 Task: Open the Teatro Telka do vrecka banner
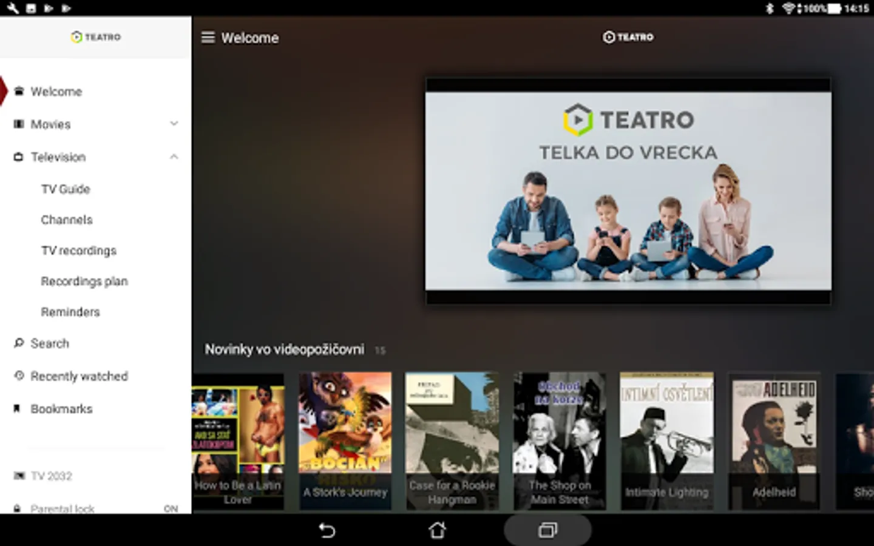(x=628, y=190)
